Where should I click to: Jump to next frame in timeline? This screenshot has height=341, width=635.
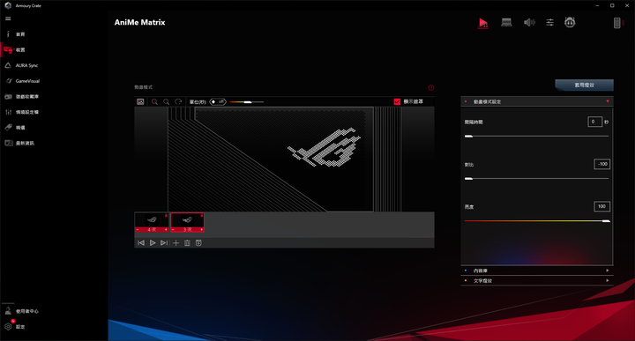(164, 242)
